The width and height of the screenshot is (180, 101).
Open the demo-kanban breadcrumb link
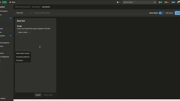(x=36, y=7)
